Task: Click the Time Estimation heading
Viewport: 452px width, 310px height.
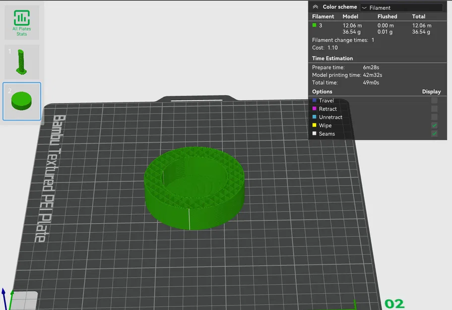Action: click(x=332, y=59)
